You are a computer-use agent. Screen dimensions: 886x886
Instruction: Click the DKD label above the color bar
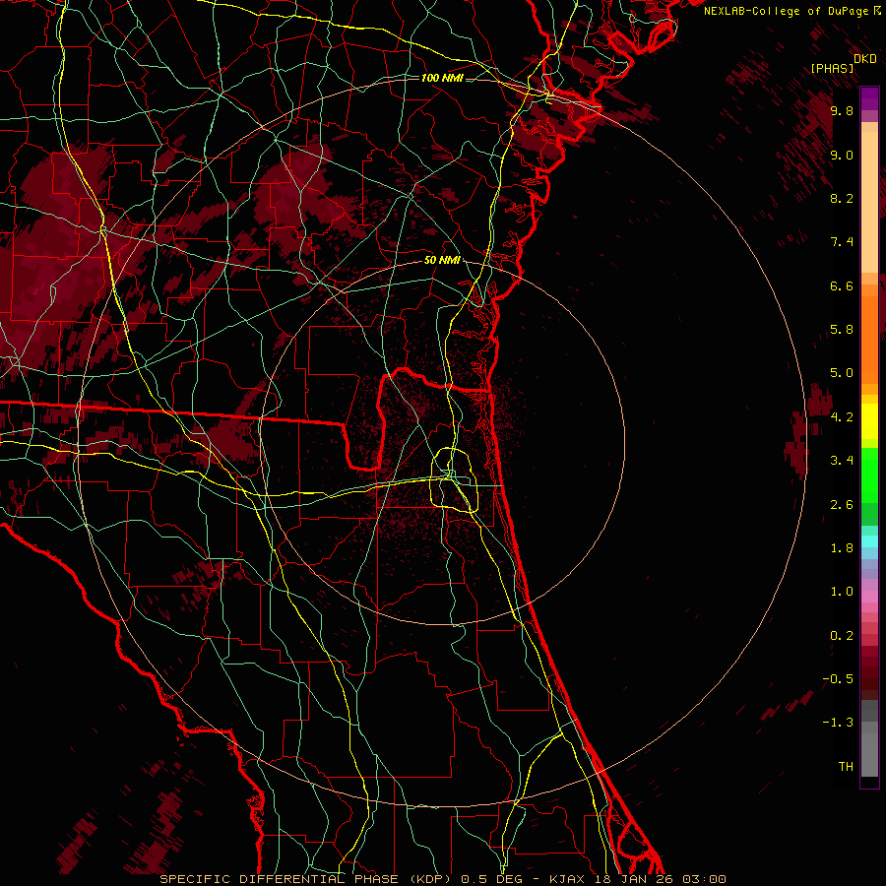click(865, 58)
